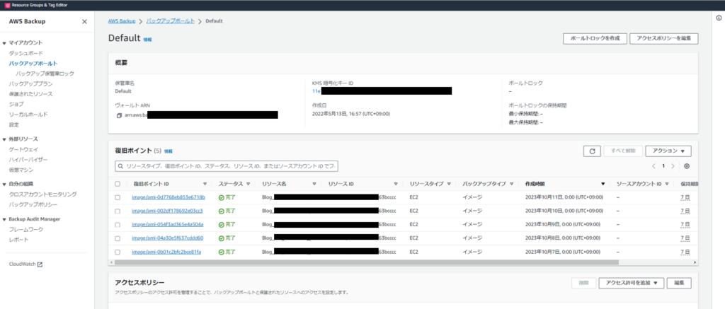The image size is (725, 309).
Task: Click the table horizontal scrollbar
Action: click(x=366, y=262)
